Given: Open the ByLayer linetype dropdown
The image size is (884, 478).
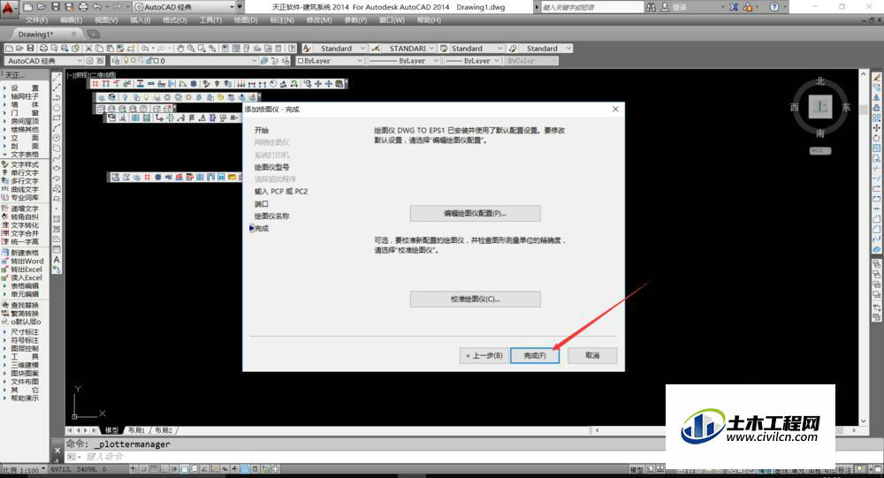Looking at the screenshot, I should click(x=436, y=61).
